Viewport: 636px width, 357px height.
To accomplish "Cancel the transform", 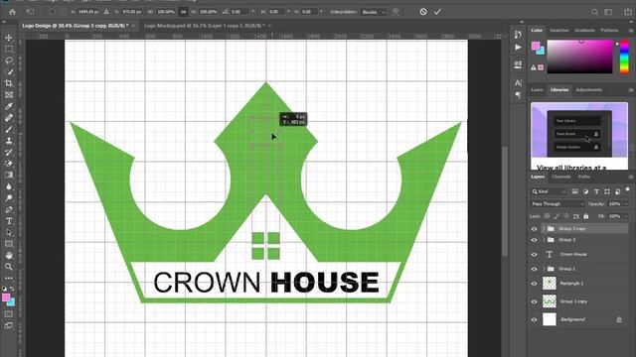I will 423,12.
